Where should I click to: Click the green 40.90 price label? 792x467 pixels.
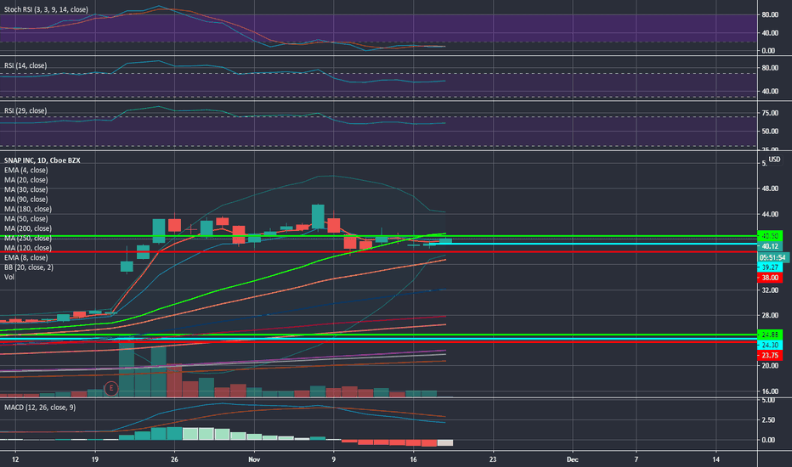770,236
